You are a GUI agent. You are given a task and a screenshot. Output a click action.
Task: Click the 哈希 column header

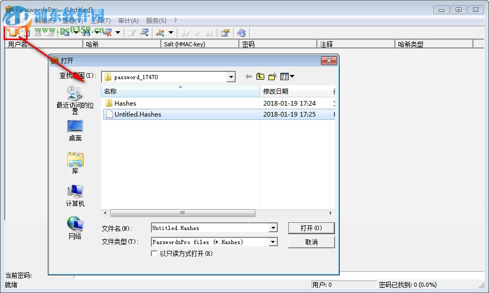pyautogui.click(x=122, y=44)
